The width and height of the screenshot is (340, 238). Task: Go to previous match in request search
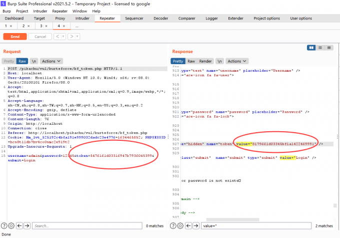[19, 226]
